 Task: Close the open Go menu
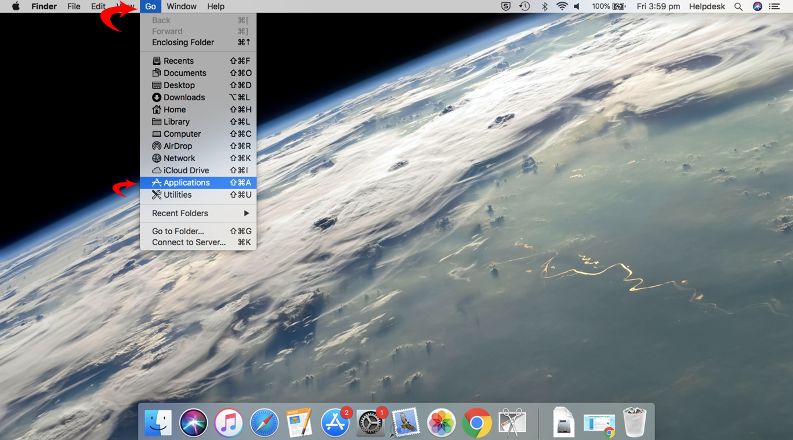150,6
